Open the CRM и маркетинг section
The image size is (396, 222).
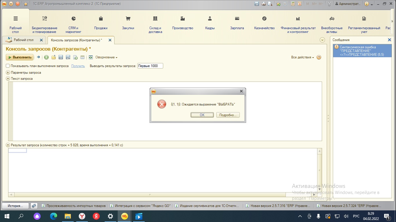click(73, 25)
